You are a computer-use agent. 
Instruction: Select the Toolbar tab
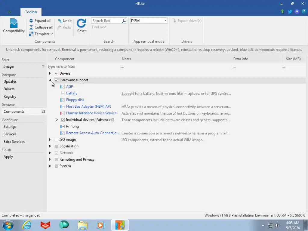pos(31,12)
